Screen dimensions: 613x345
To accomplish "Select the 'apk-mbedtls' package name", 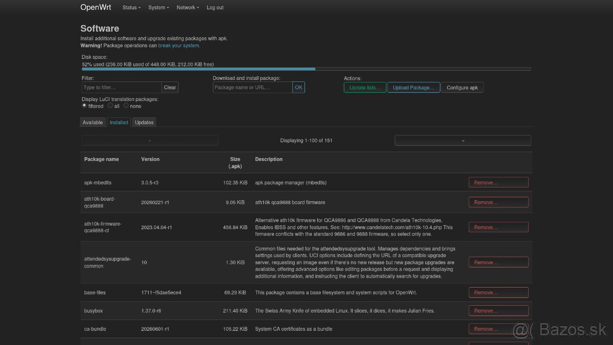I will (x=98, y=182).
